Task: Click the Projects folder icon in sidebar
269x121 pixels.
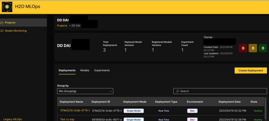Action: (2, 23)
